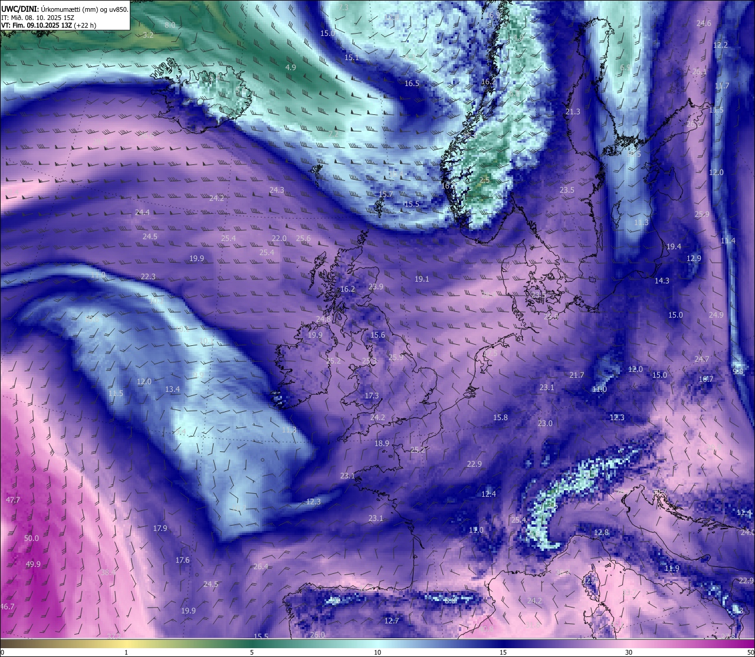Click the 13.4 value over the Atlantic
This screenshot has height=657, width=755.
(172, 389)
